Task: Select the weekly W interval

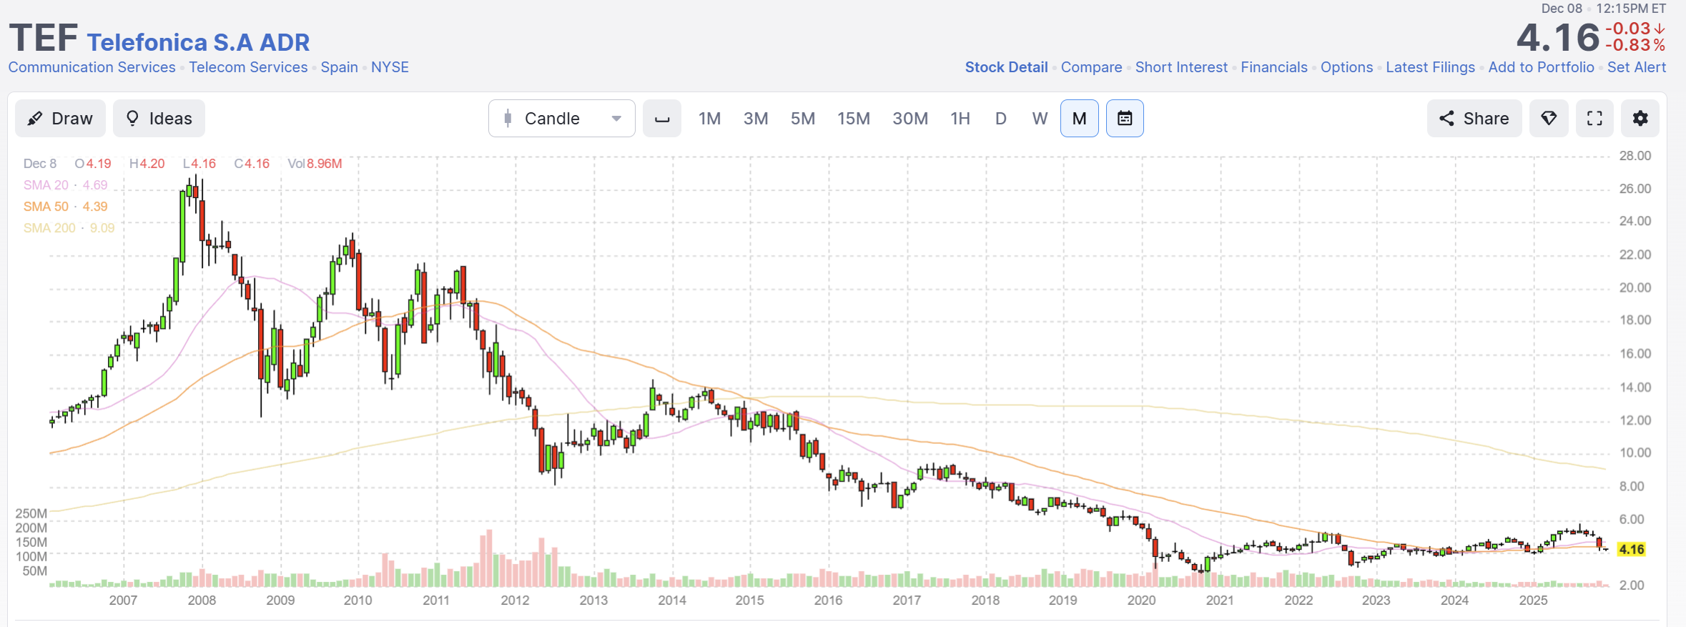Action: coord(1040,119)
